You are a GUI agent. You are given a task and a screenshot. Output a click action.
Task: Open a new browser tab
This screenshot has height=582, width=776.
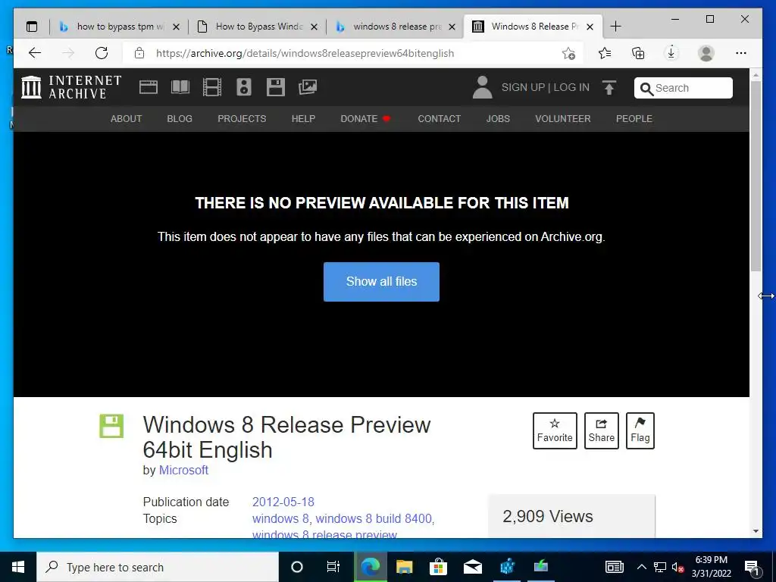[x=615, y=27]
